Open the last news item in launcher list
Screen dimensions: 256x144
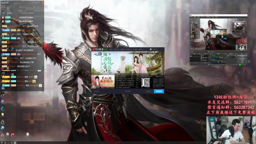(127, 88)
